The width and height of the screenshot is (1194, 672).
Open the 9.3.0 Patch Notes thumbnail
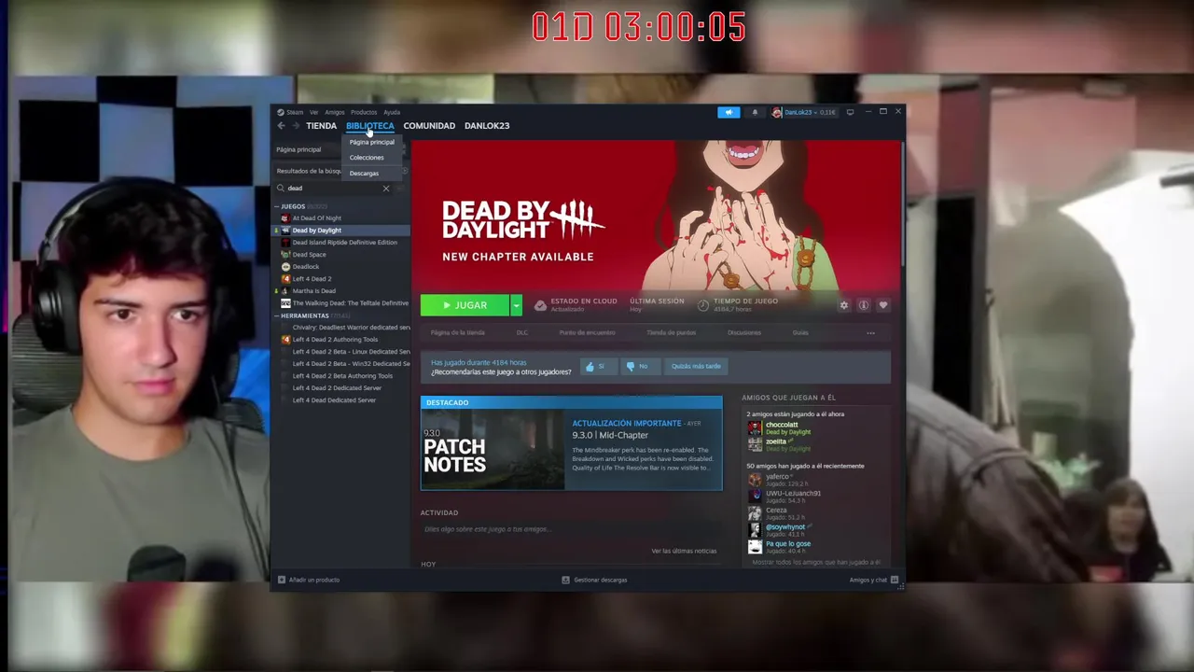(x=493, y=450)
